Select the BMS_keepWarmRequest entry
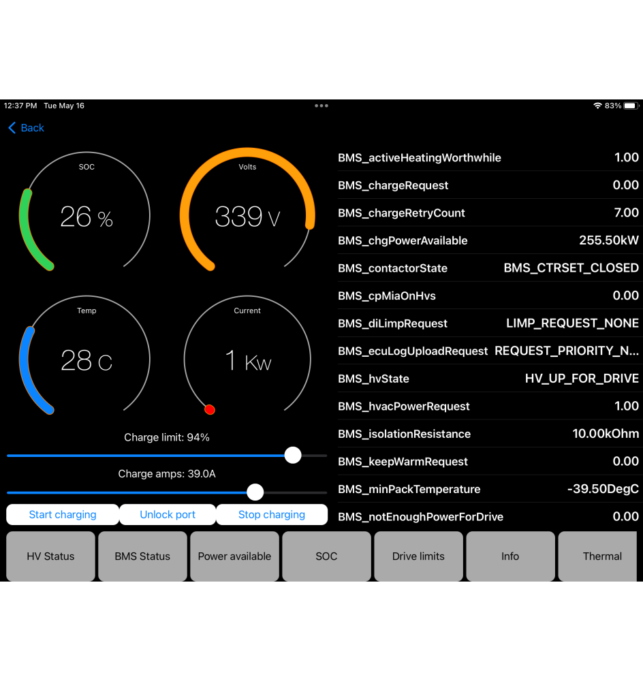This screenshot has height=681, width=643. (x=488, y=461)
